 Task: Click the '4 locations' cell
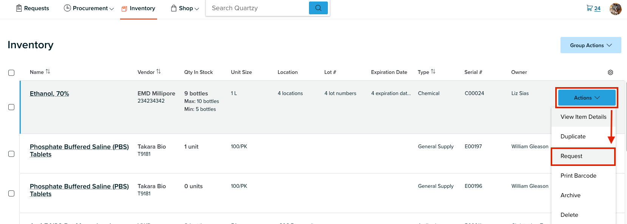pyautogui.click(x=290, y=93)
